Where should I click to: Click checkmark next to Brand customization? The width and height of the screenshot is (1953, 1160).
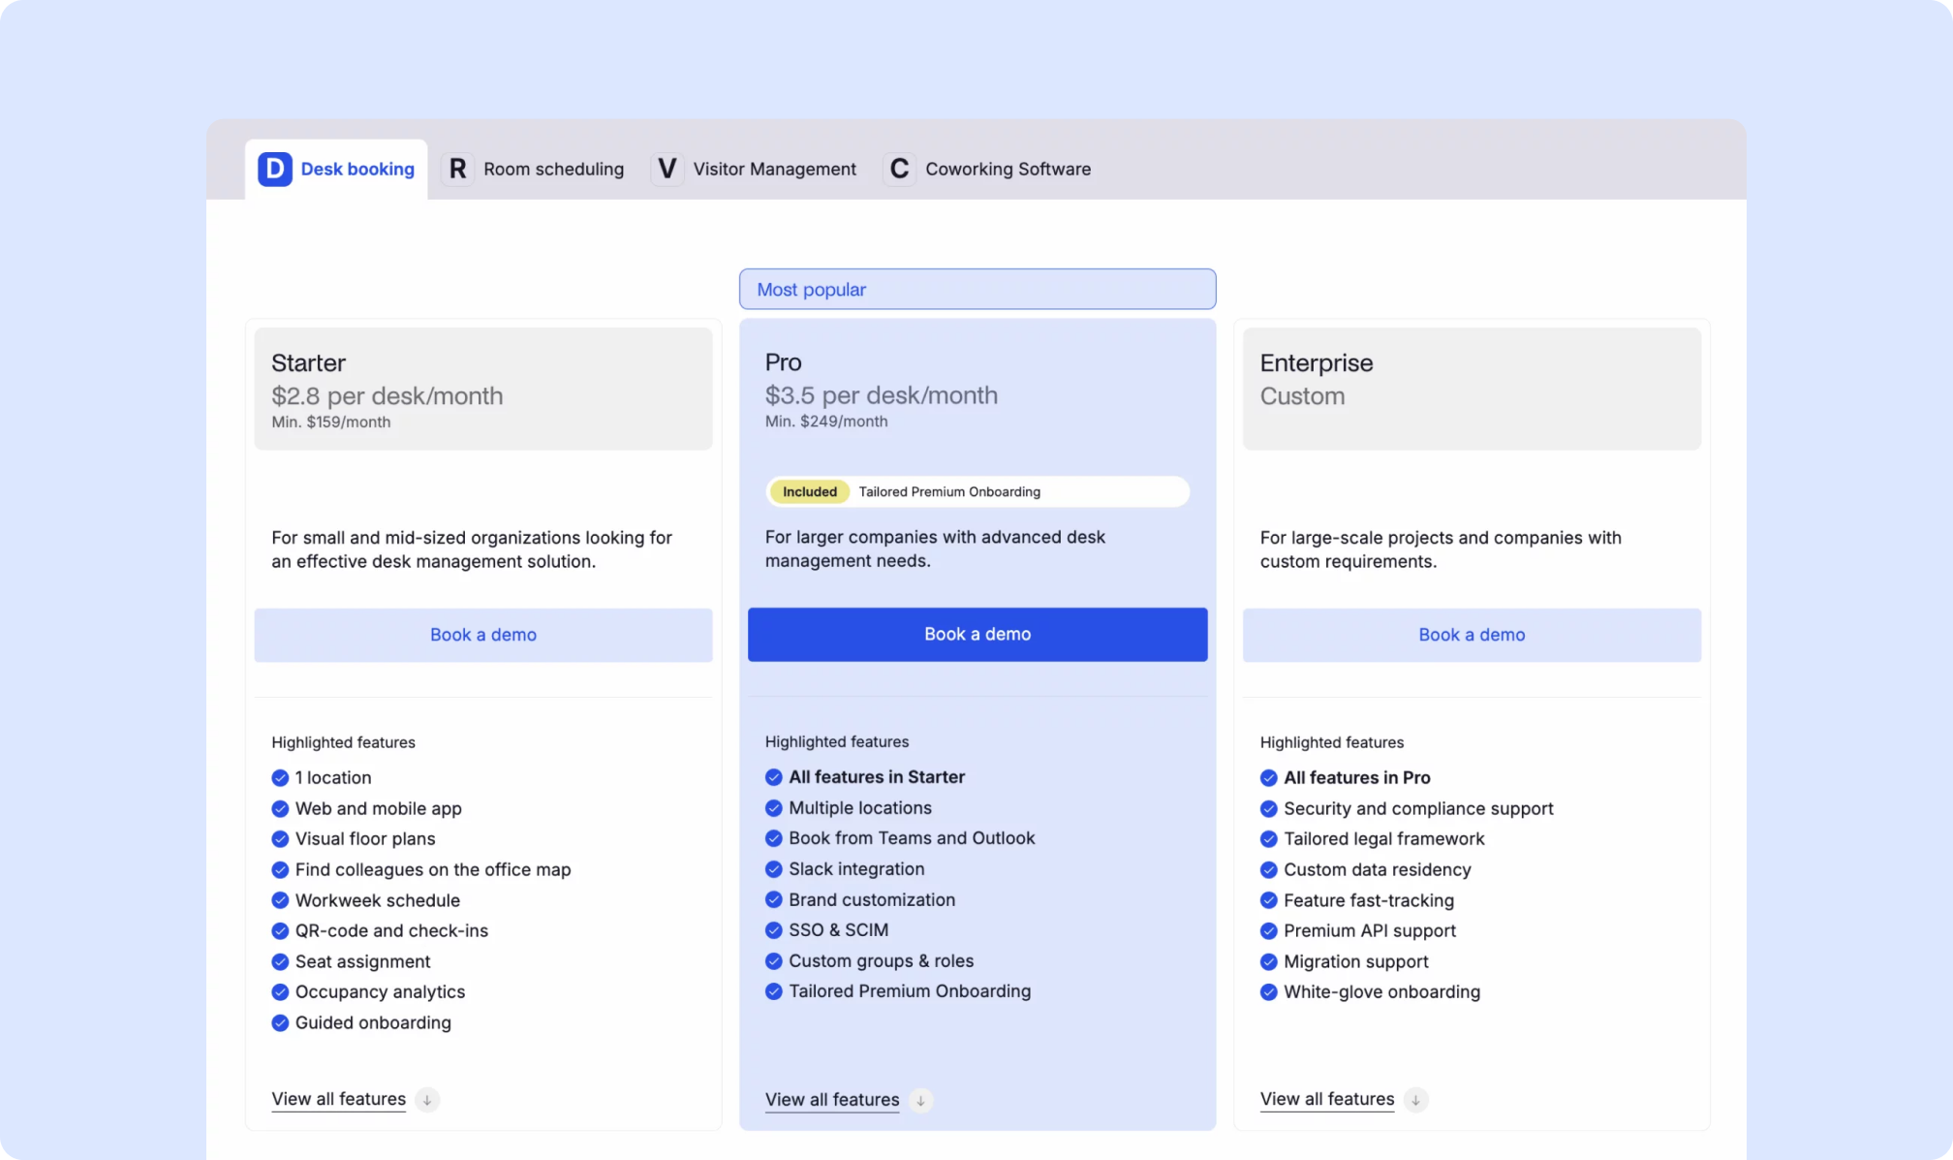pos(773,900)
